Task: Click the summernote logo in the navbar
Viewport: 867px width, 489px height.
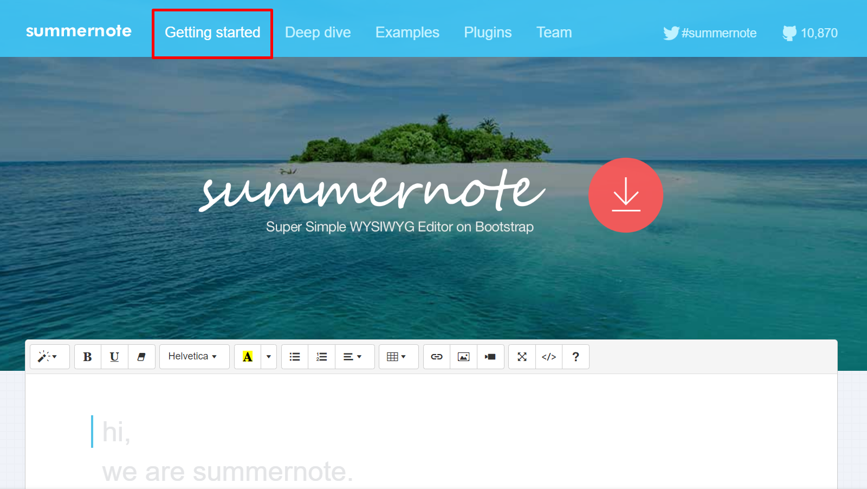Action: 79,31
